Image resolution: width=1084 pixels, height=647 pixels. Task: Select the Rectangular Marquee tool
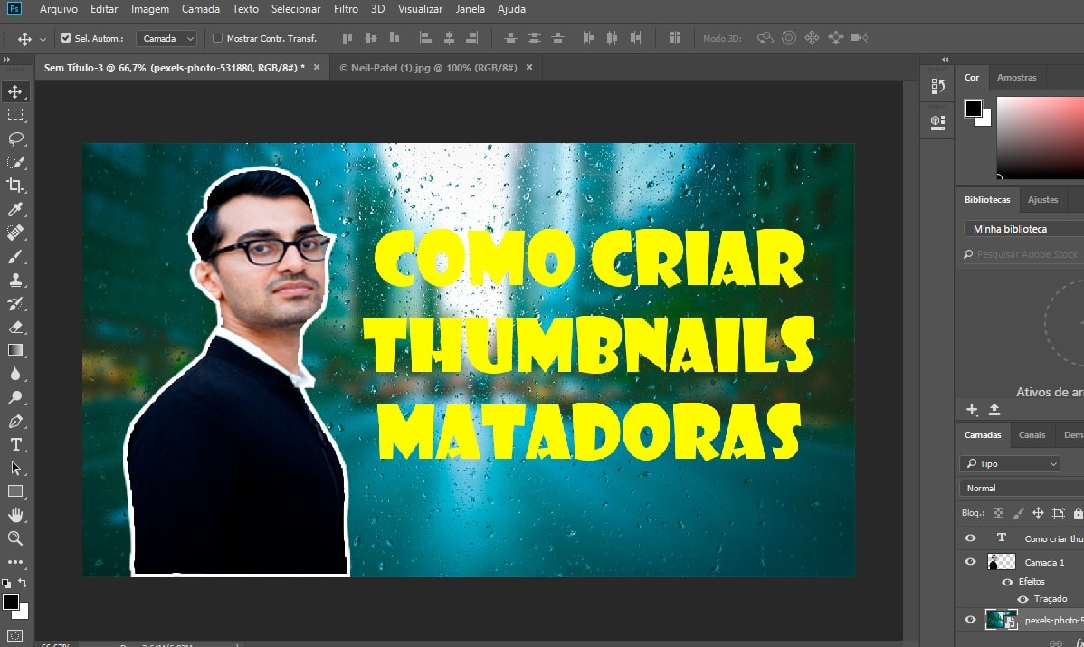pyautogui.click(x=15, y=115)
